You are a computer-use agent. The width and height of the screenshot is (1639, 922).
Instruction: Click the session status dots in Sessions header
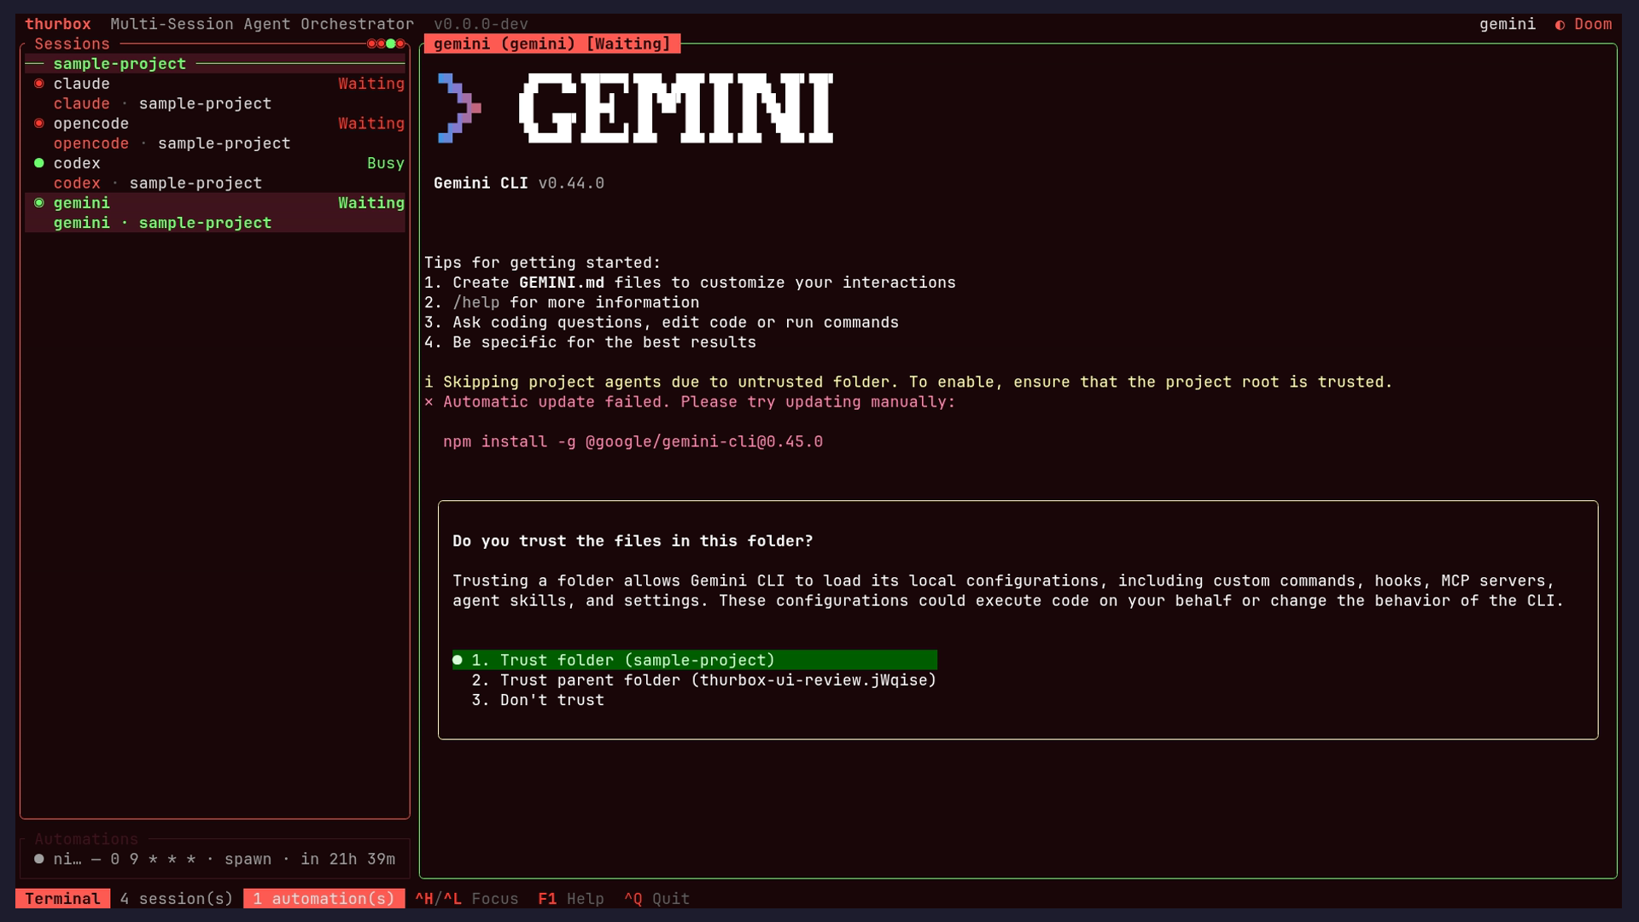386,44
